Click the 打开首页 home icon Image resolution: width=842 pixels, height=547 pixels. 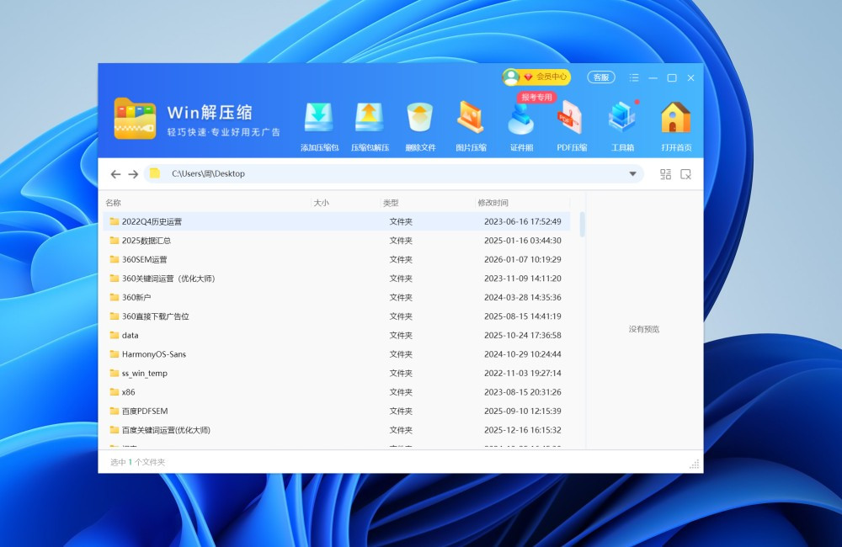675,118
